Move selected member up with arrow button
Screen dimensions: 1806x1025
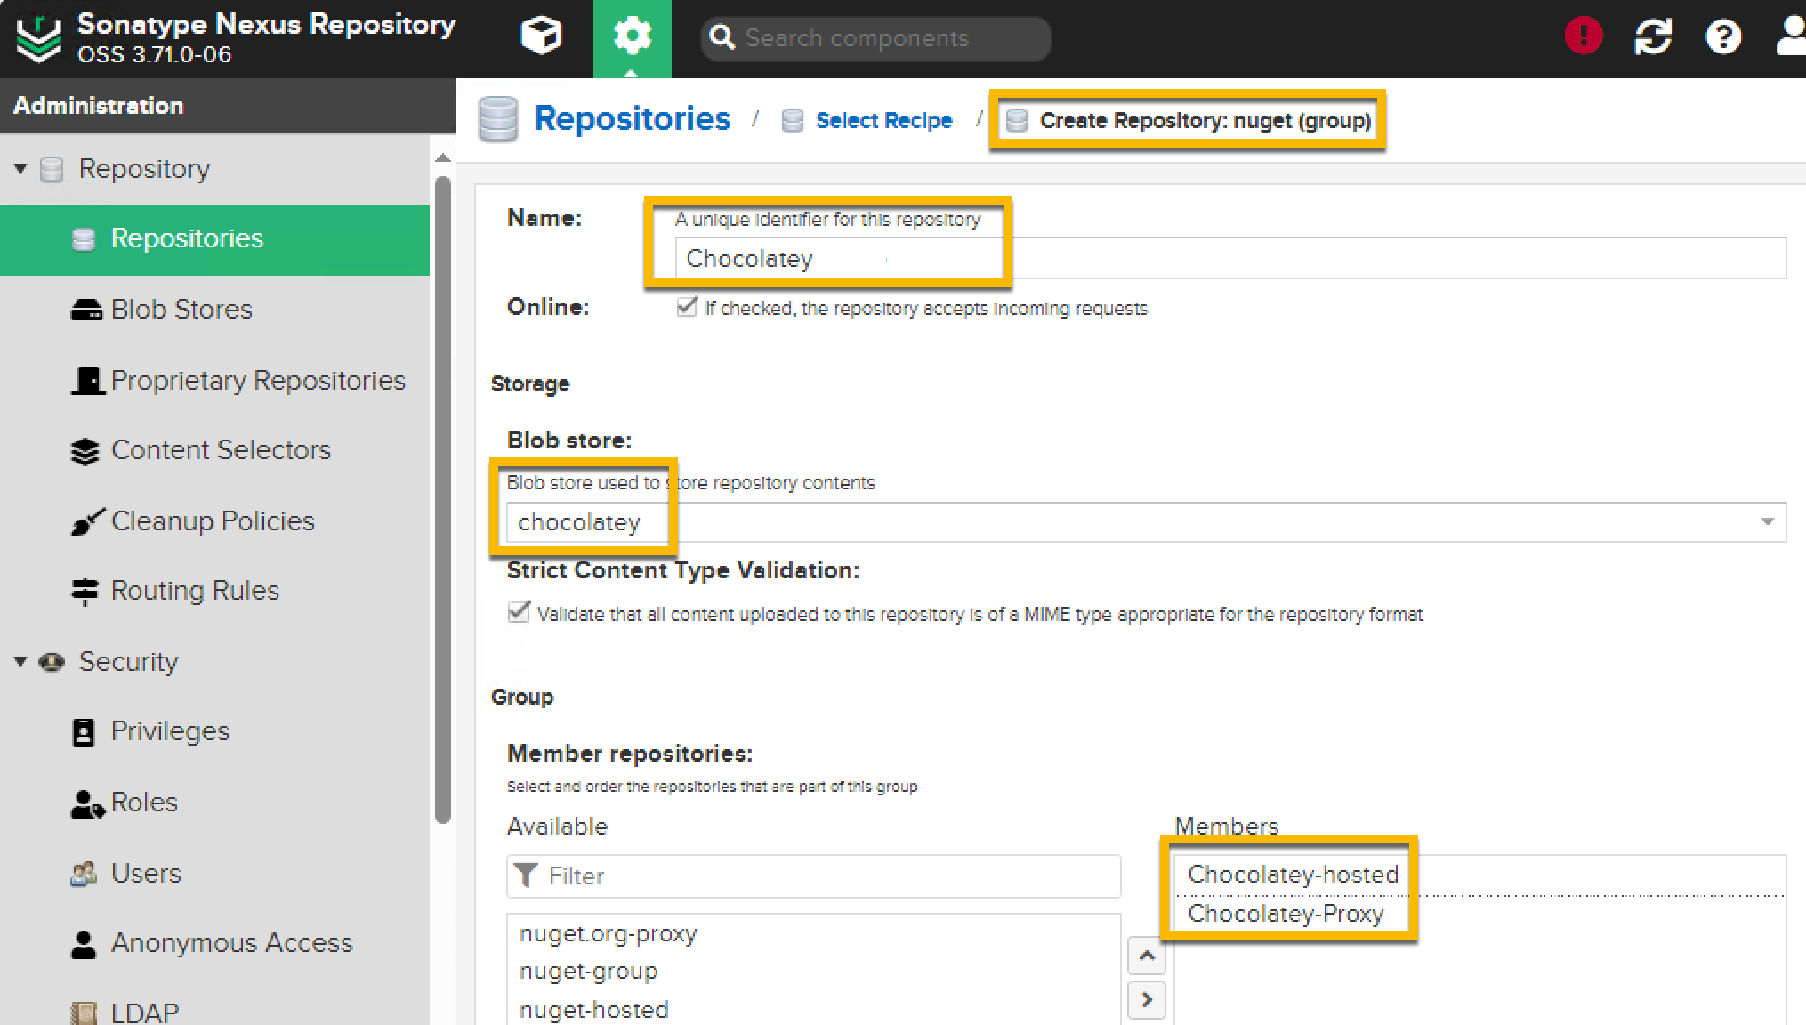pyautogui.click(x=1147, y=956)
